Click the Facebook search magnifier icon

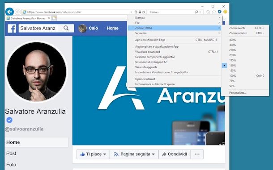point(66,28)
